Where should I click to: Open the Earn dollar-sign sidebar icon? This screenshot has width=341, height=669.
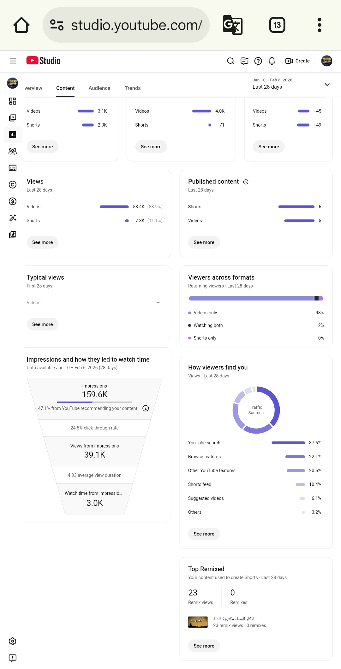(x=13, y=201)
